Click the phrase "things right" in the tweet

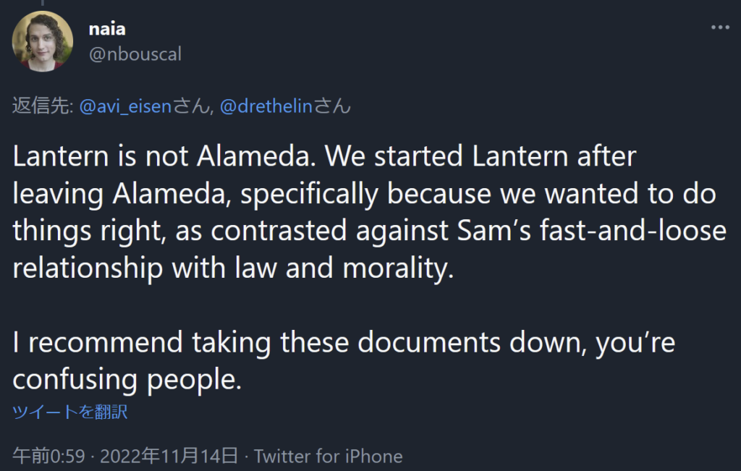point(97,230)
